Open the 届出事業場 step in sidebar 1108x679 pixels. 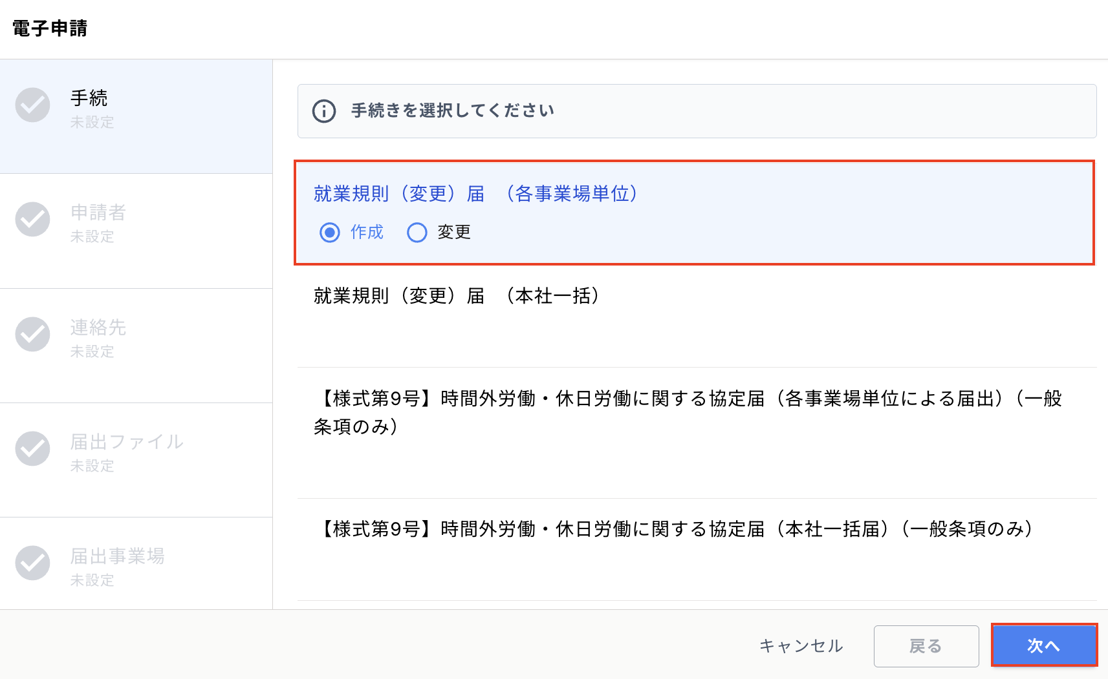pyautogui.click(x=136, y=563)
